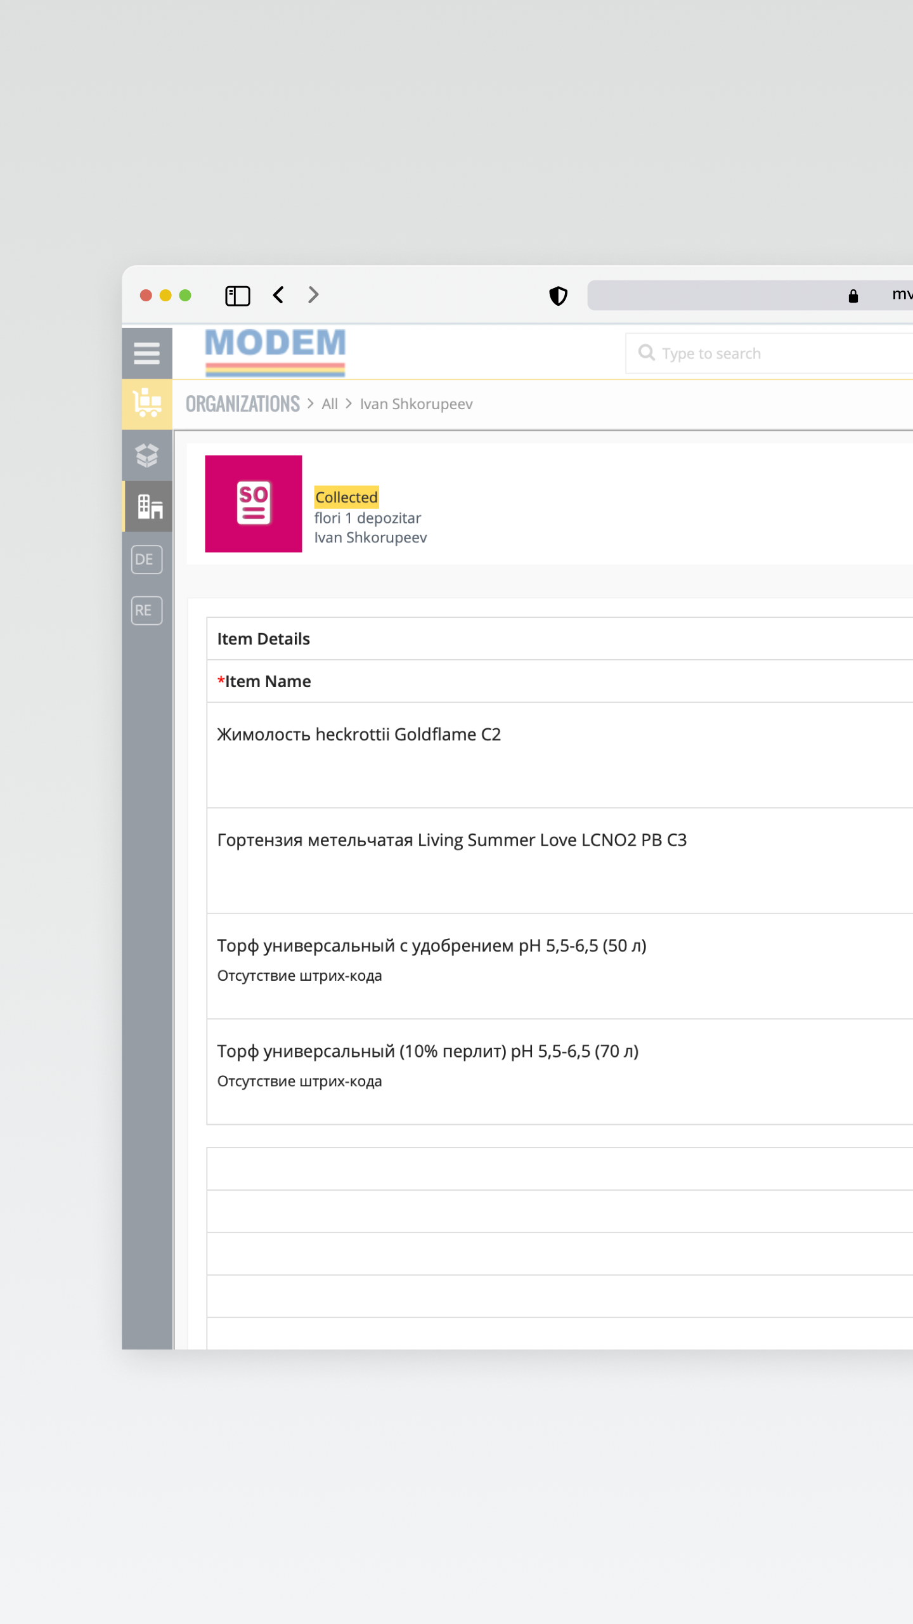This screenshot has width=913, height=1624.
Task: Open the RE sidebar module
Action: [146, 610]
